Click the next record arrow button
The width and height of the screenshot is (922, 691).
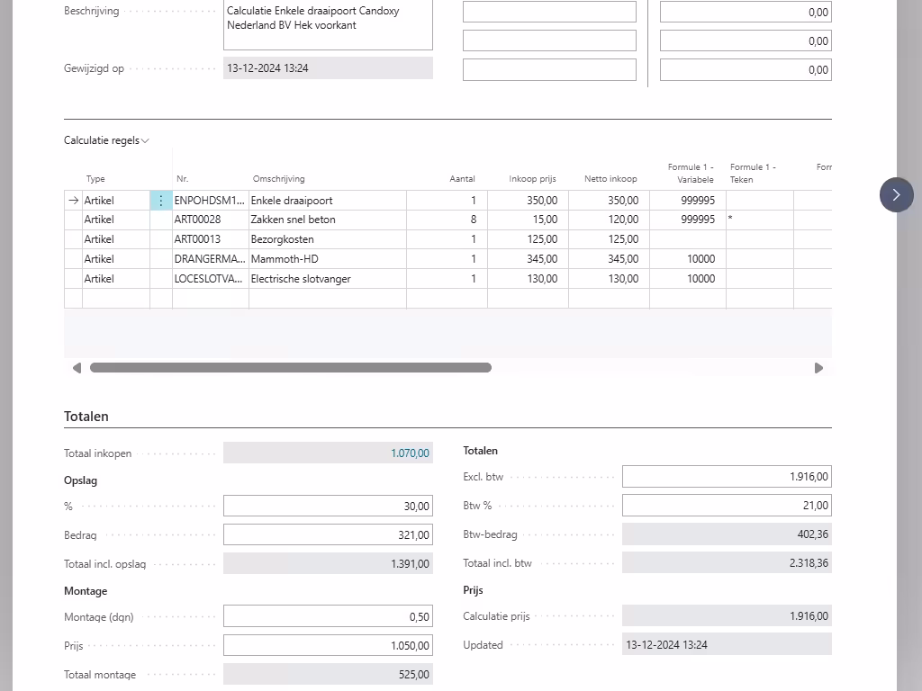[896, 195]
